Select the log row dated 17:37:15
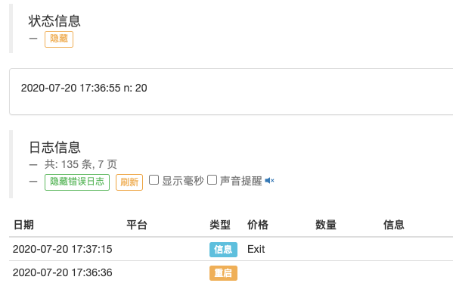453x283 pixels. pyautogui.click(x=231, y=249)
